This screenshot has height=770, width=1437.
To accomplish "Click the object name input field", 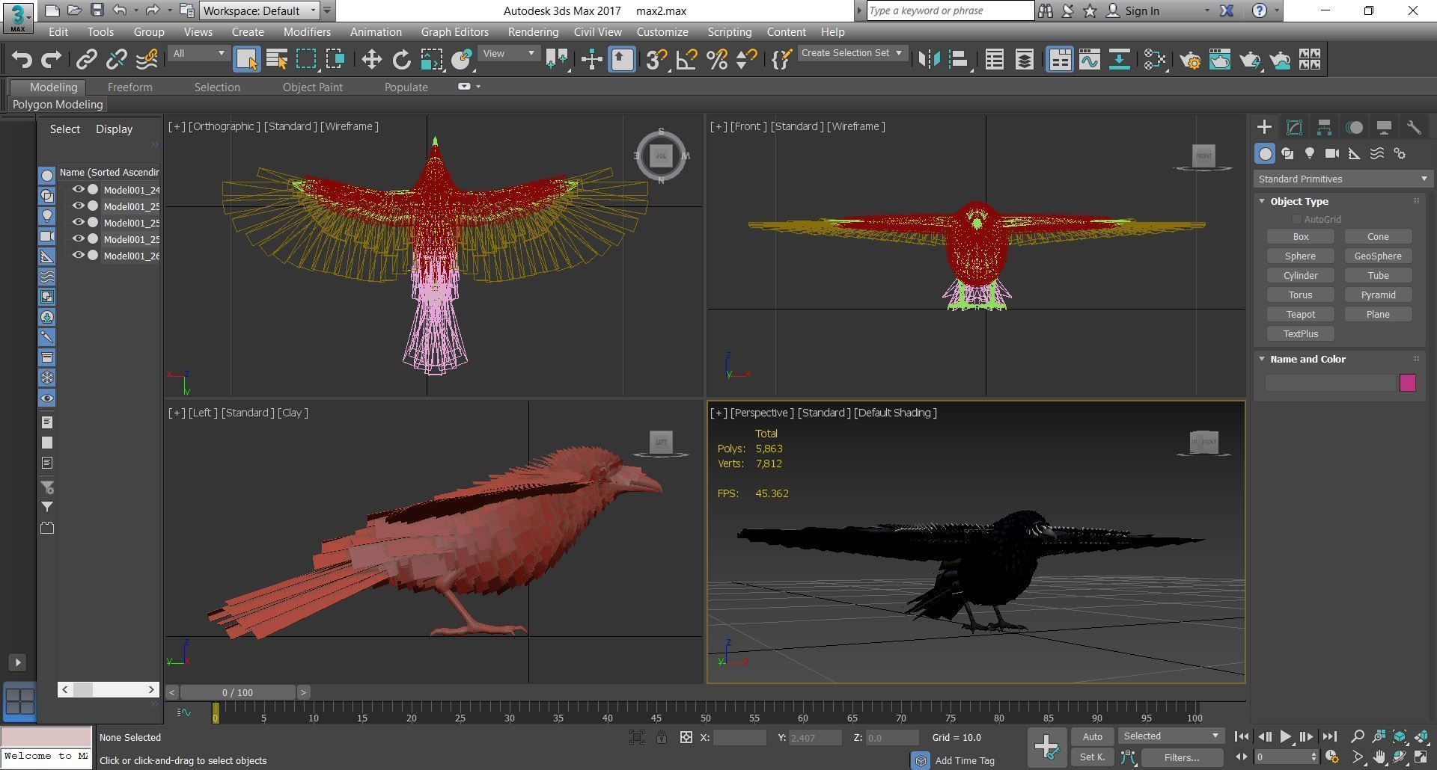I will 1331,383.
